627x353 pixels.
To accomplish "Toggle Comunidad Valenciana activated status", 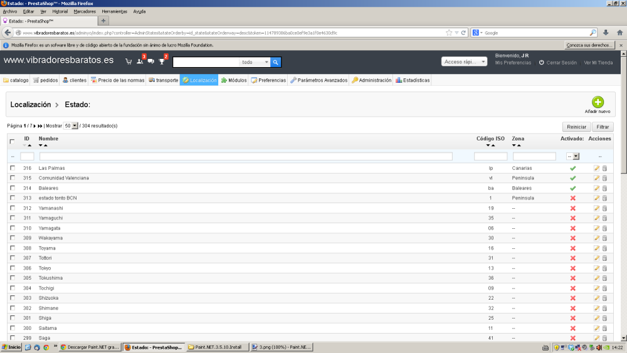I will tap(572, 178).
